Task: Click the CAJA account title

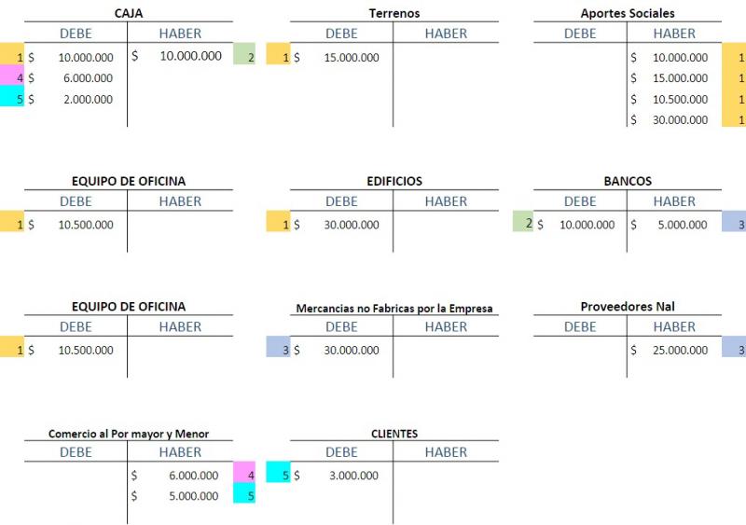Action: [x=128, y=13]
